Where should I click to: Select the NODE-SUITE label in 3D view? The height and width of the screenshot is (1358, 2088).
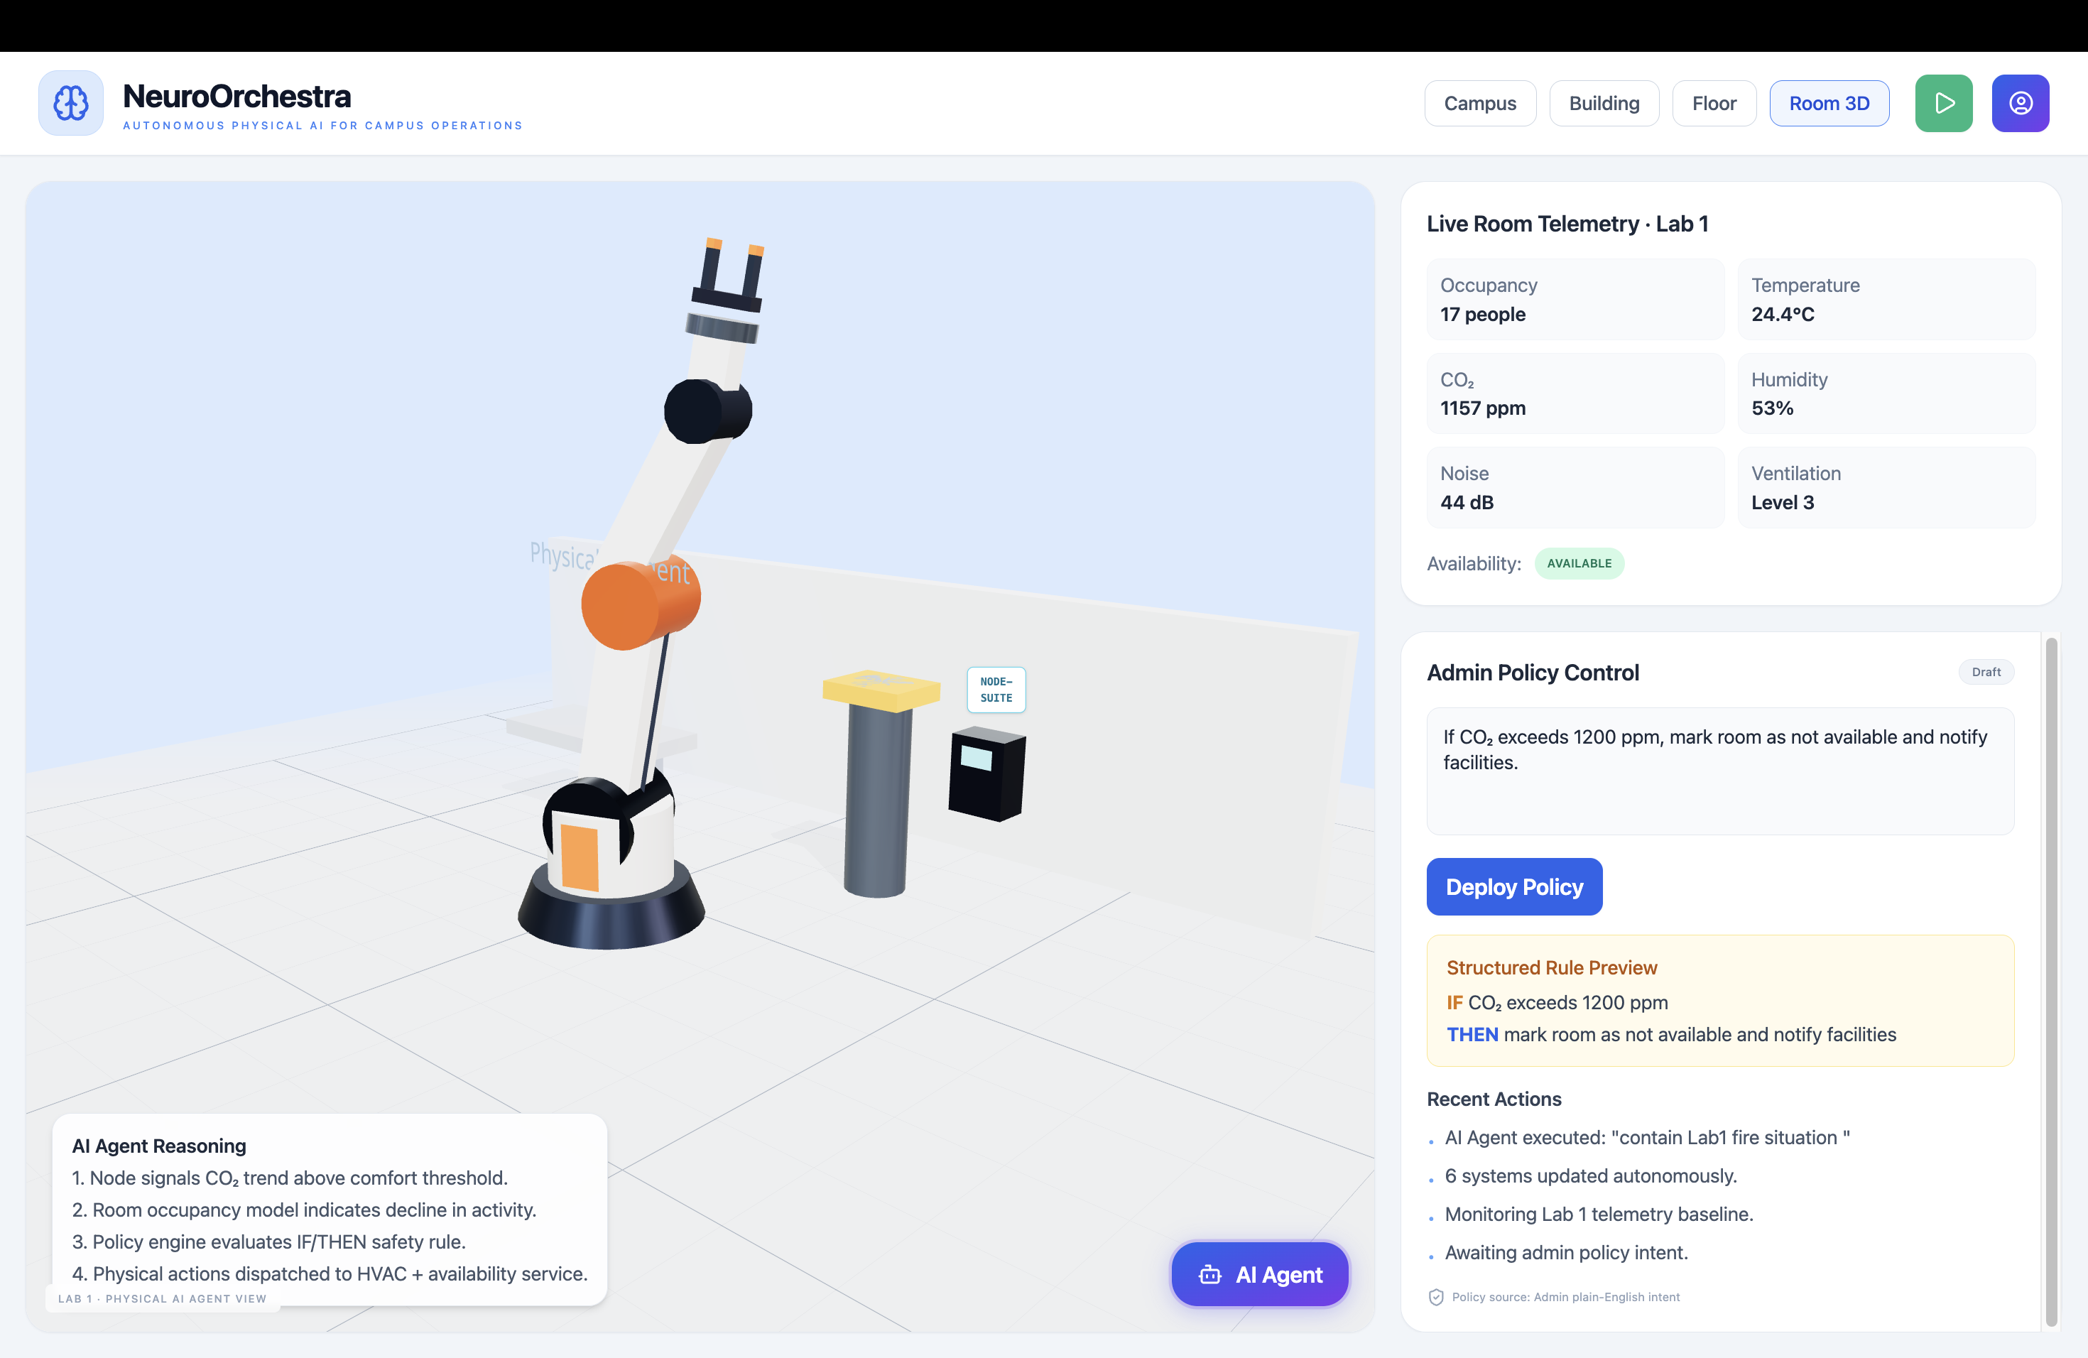[996, 690]
